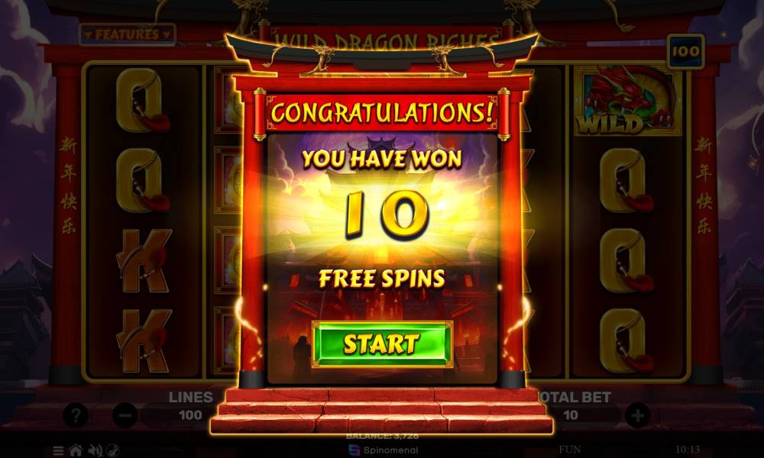Viewport: 764px width, 458px height.
Task: Select the Total Bet 10 value
Action: tap(571, 415)
